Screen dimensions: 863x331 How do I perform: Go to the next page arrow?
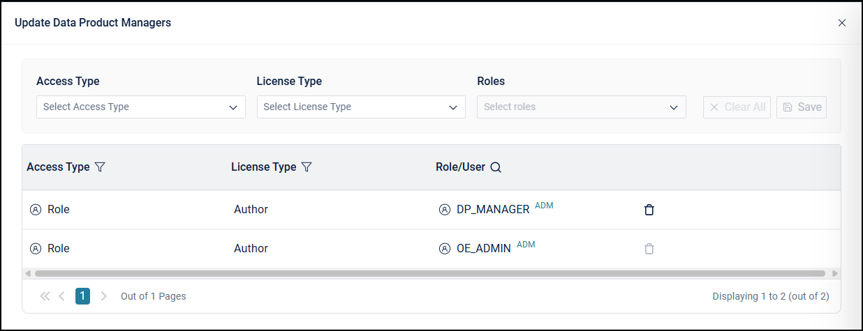[x=104, y=296]
